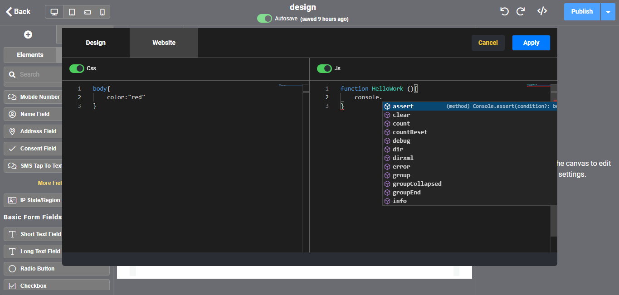Click the undo arrow icon

(x=504, y=11)
